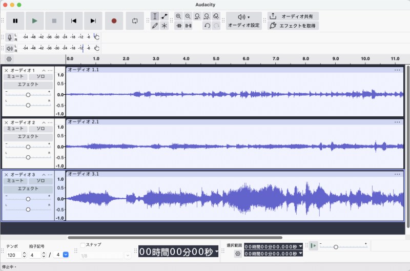Click Silence audio selection icon

point(188,26)
